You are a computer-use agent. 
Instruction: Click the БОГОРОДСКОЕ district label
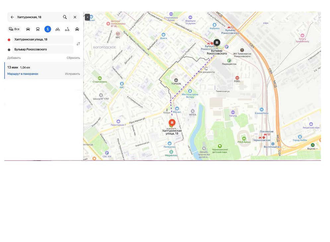[x=104, y=48]
